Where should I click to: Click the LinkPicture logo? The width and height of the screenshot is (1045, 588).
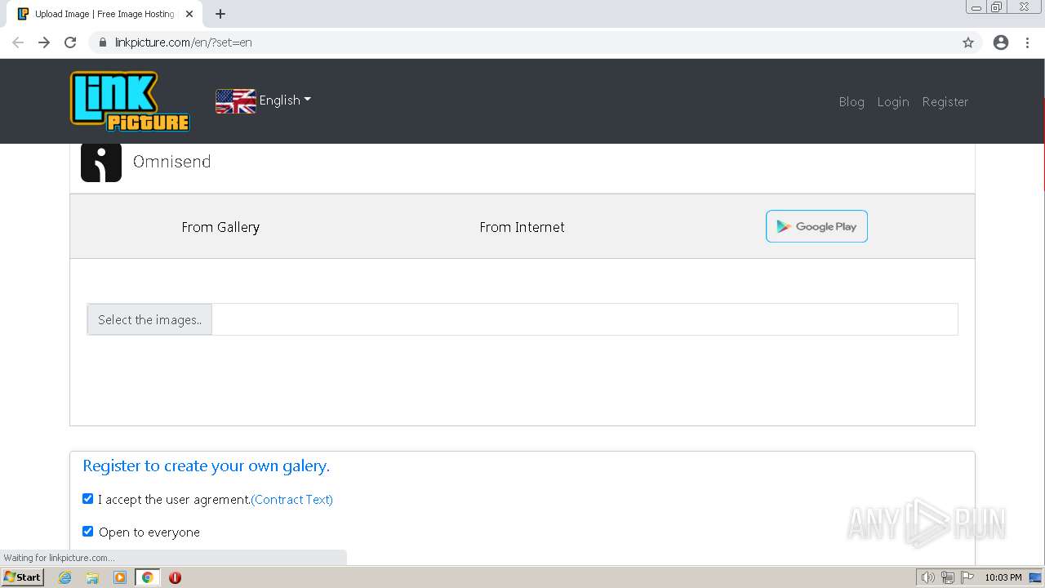pos(130,101)
